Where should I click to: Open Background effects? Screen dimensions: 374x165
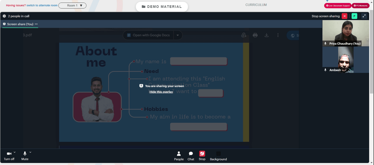point(218,156)
